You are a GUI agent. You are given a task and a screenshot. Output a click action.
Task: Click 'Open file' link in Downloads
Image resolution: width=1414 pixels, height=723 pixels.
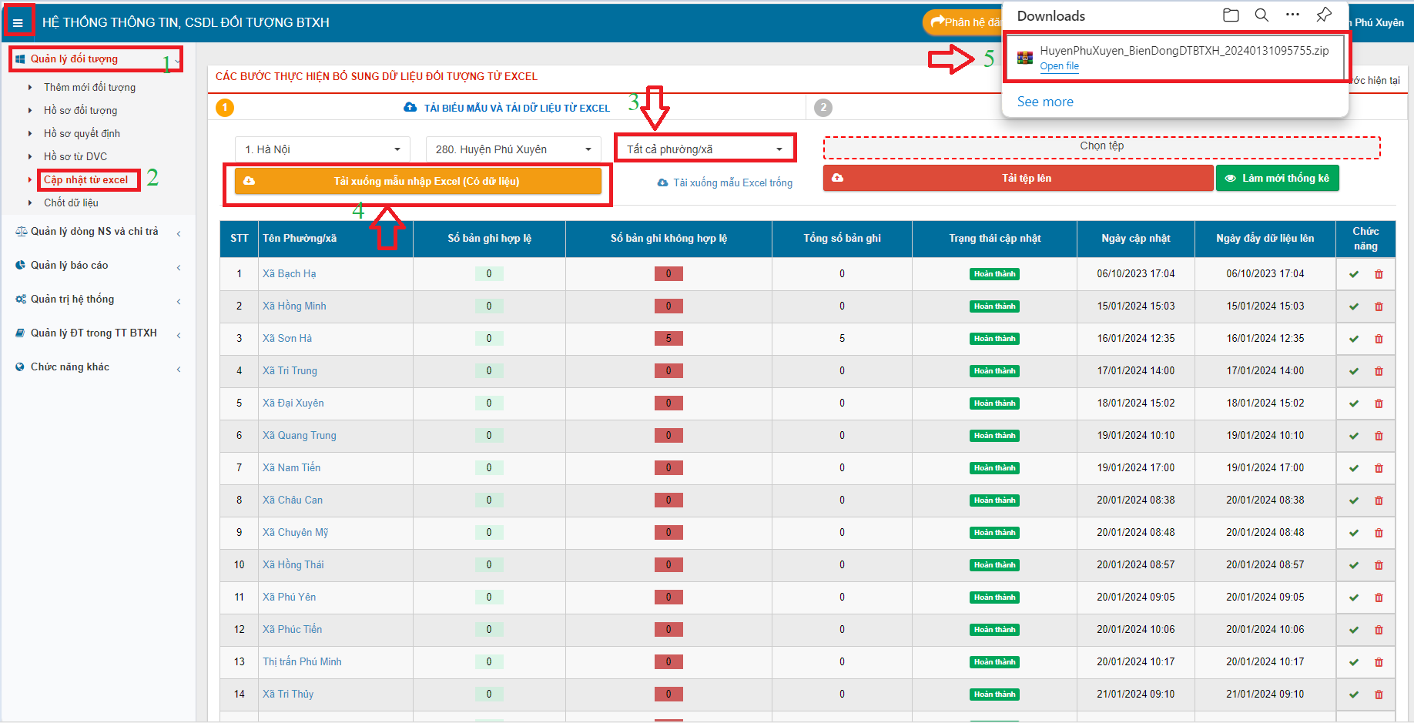tap(1059, 66)
